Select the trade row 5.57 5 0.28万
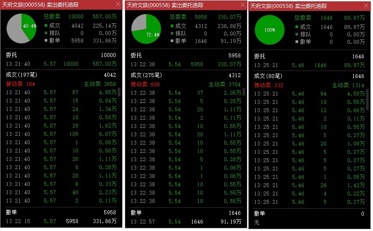Screen dimensions: 373x231 click(61, 167)
